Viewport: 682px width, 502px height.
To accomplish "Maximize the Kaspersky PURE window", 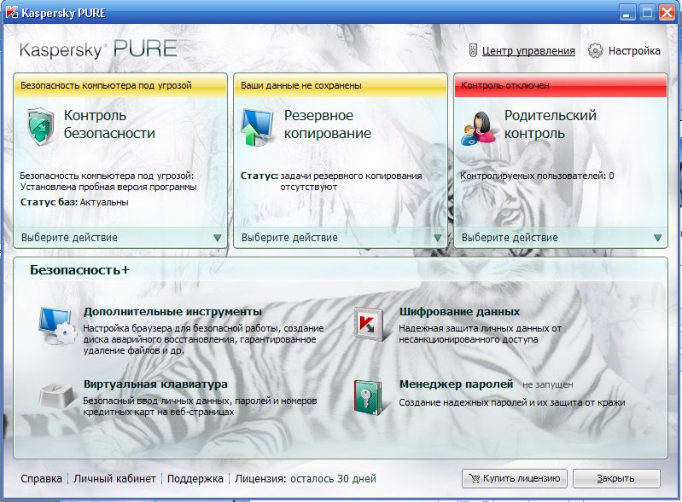I will pyautogui.click(x=647, y=13).
